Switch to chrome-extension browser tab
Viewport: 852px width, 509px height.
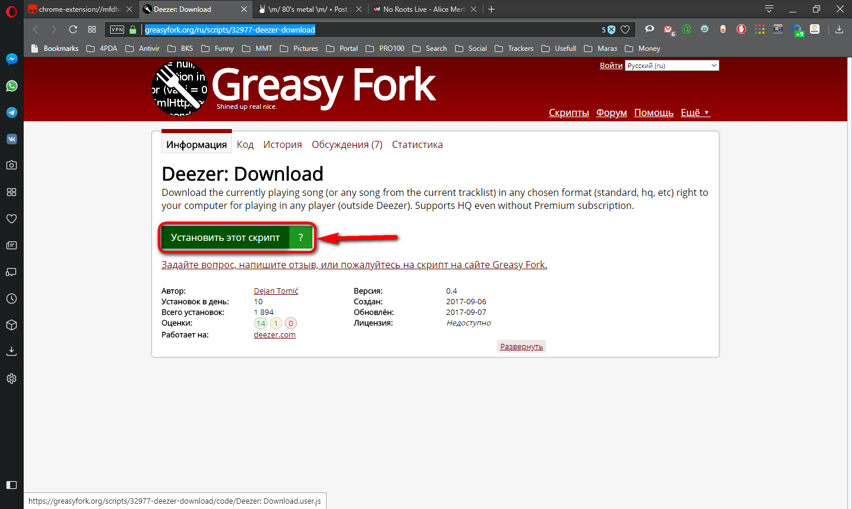[x=80, y=9]
